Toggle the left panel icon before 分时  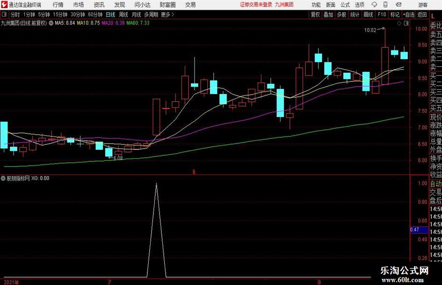click(4, 15)
